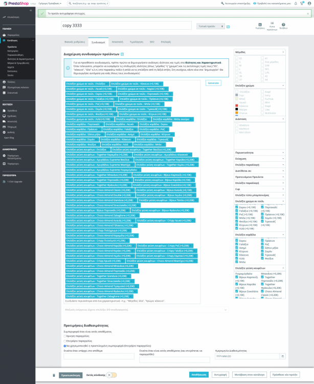
Task: Click the Generate button
Action: [x=213, y=83]
